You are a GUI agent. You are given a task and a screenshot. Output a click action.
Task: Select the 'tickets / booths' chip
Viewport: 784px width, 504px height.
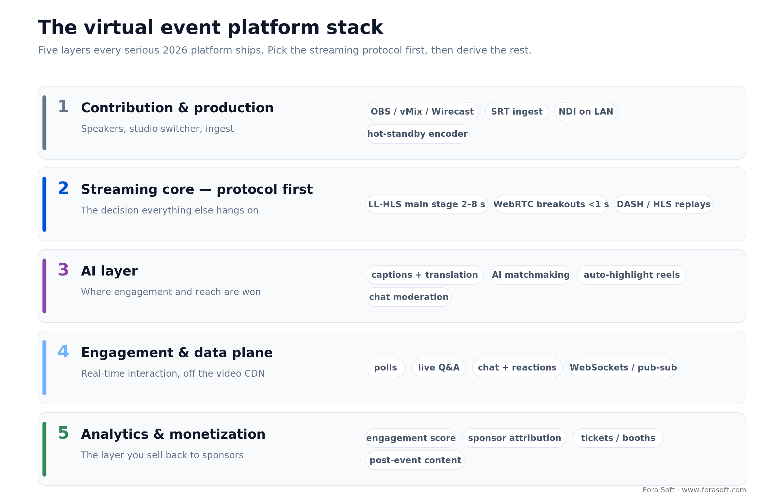click(617, 438)
